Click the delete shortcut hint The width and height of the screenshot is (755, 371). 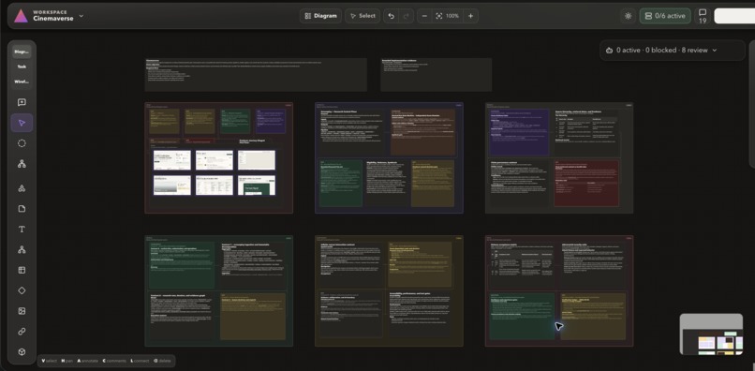tap(163, 361)
